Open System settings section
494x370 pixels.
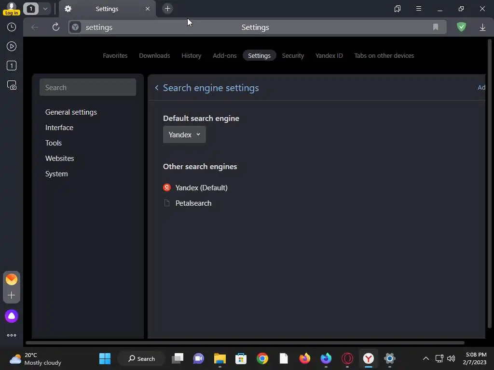click(x=56, y=174)
